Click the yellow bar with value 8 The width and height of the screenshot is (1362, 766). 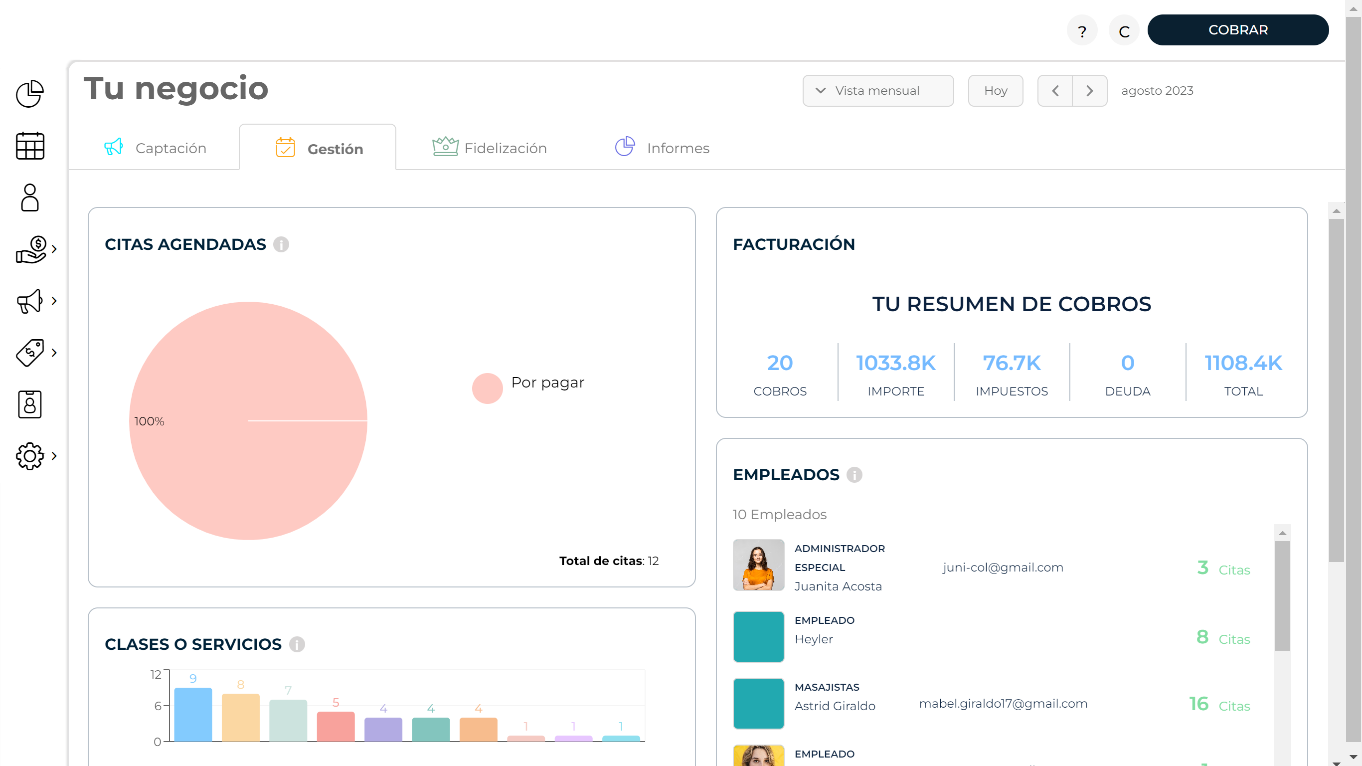pyautogui.click(x=241, y=718)
